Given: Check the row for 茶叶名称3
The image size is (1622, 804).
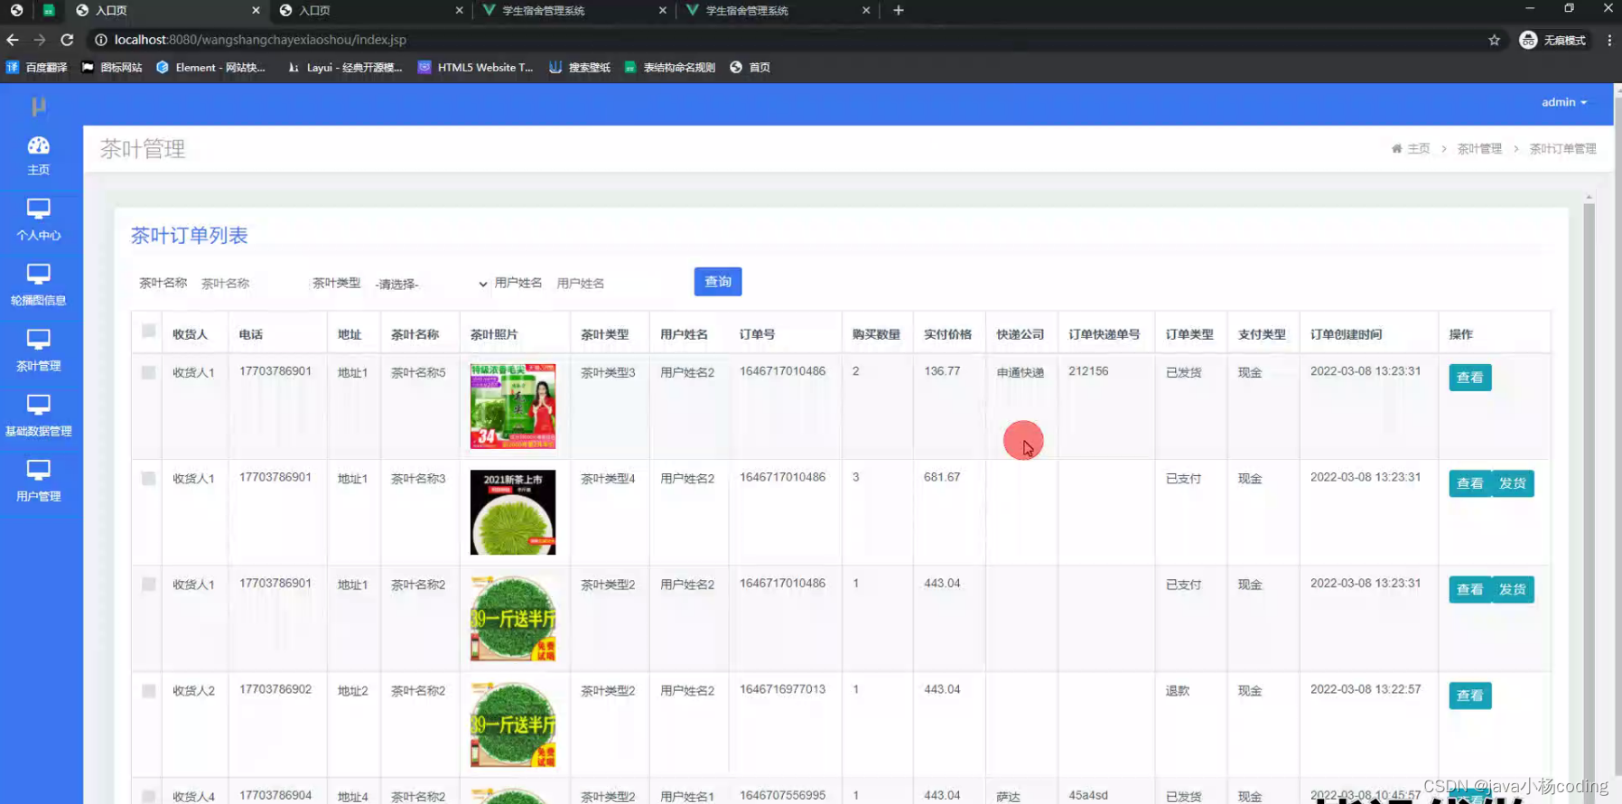Looking at the screenshot, I should [x=148, y=478].
